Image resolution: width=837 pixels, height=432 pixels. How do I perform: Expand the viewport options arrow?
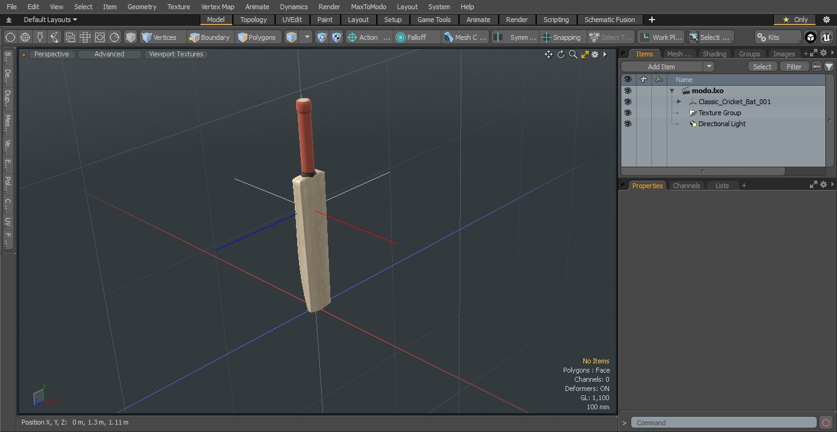click(605, 55)
